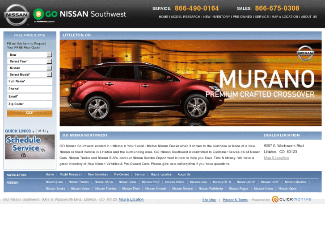The height and width of the screenshot is (243, 325).
Task: Click New Inventory in bottom navigation bar
Action: (x=98, y=174)
